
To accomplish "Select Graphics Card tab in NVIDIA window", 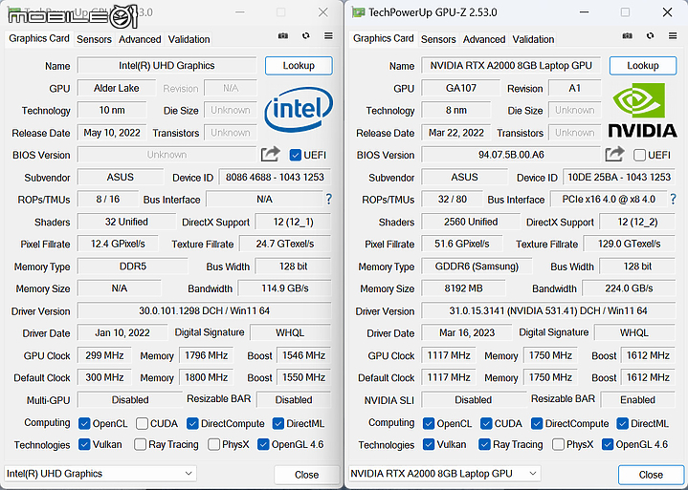I will [x=384, y=38].
